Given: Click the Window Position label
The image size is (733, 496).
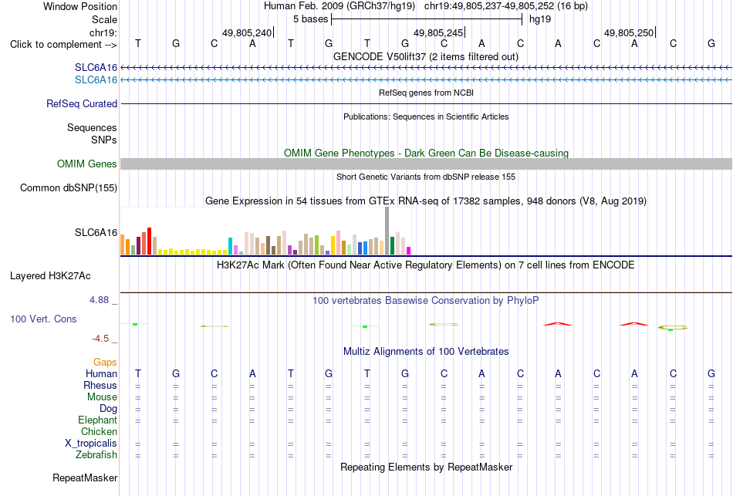Looking at the screenshot, I should click(80, 6).
